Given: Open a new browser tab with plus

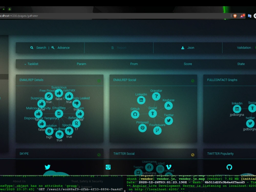Looking at the screenshot, I should coord(10,9).
